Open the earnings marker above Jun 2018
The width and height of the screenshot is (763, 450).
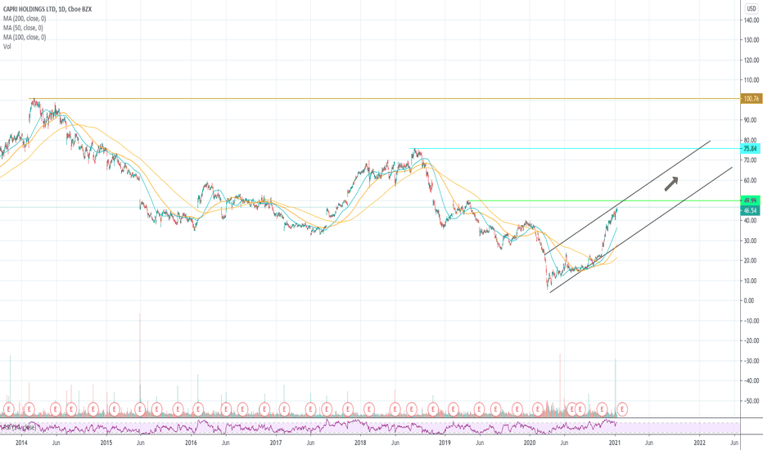coord(395,409)
